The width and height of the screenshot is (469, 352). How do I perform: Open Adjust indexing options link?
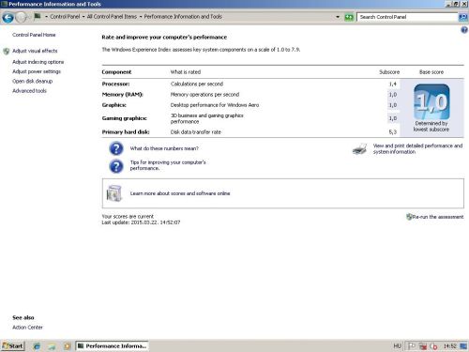click(x=38, y=62)
